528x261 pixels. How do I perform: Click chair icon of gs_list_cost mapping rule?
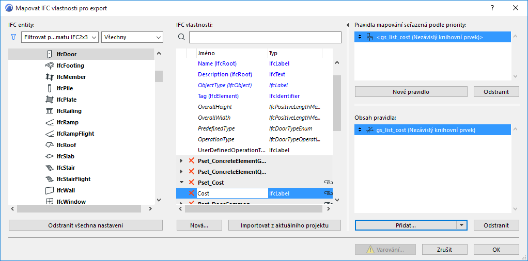tap(370, 37)
